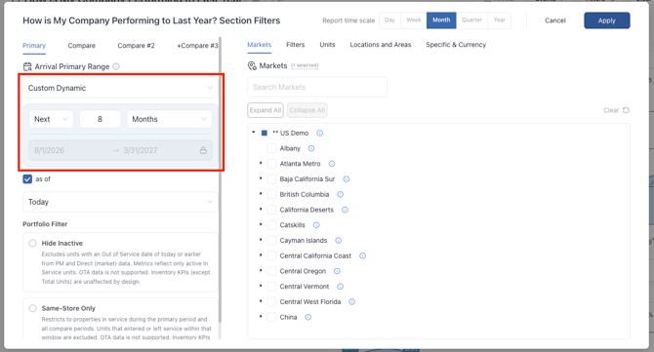Click the Search Markets input field
Image resolution: width=654 pixels, height=352 pixels.
(x=317, y=87)
